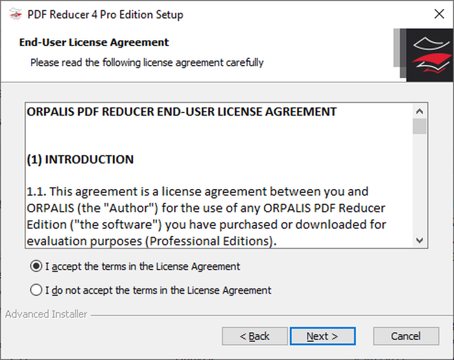Click the '(1) INTRODUCTION' heading in license
Viewport: 454px width, 360px height.
(x=80, y=159)
